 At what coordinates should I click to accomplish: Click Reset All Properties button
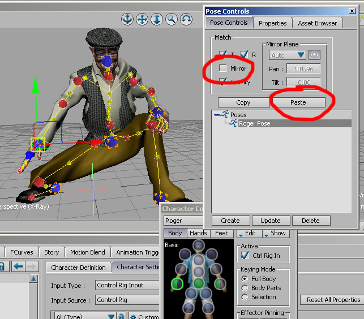click(332, 300)
